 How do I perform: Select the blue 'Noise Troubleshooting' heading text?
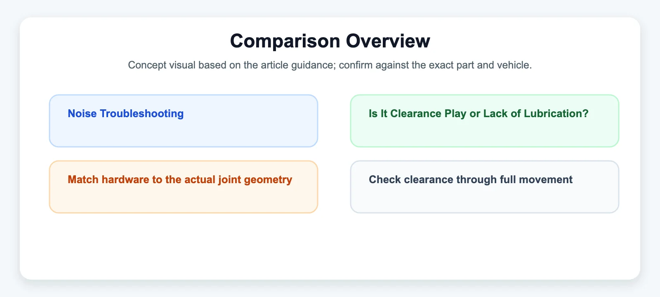tap(126, 113)
